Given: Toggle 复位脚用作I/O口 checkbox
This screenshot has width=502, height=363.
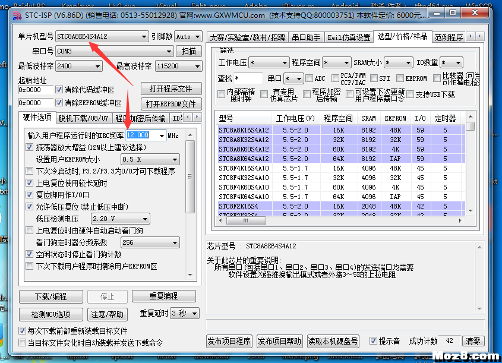Looking at the screenshot, I should coord(30,195).
